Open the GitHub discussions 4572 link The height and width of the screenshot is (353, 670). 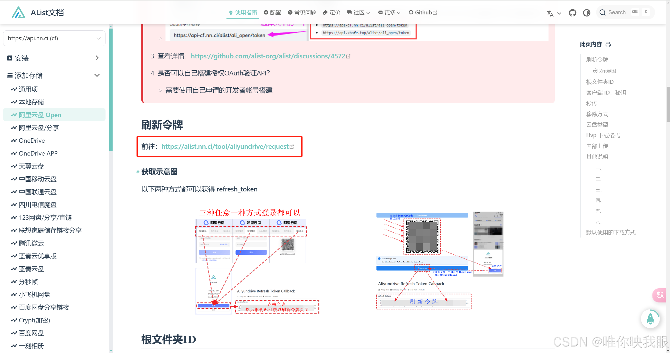(x=268, y=56)
